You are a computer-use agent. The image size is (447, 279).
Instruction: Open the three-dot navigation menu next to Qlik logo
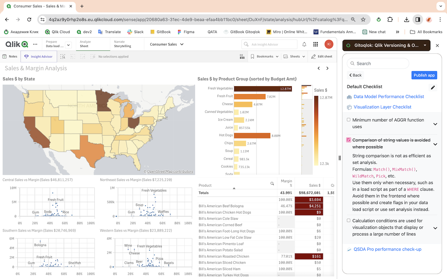pos(35,44)
